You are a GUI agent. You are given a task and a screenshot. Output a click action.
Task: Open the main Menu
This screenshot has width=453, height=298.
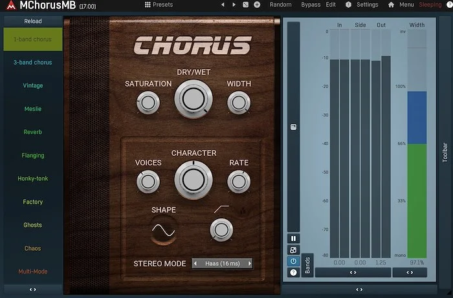(406, 5)
